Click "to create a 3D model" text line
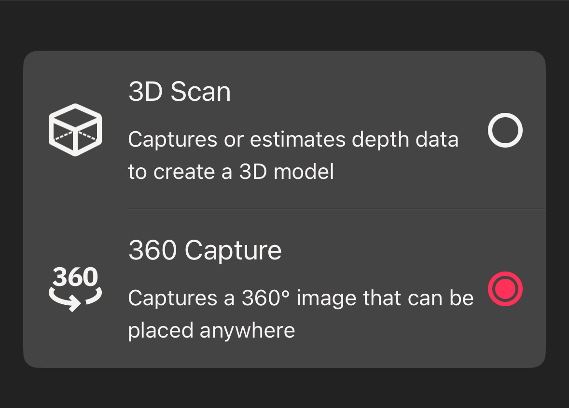Image resolution: width=569 pixels, height=408 pixels. 231,172
